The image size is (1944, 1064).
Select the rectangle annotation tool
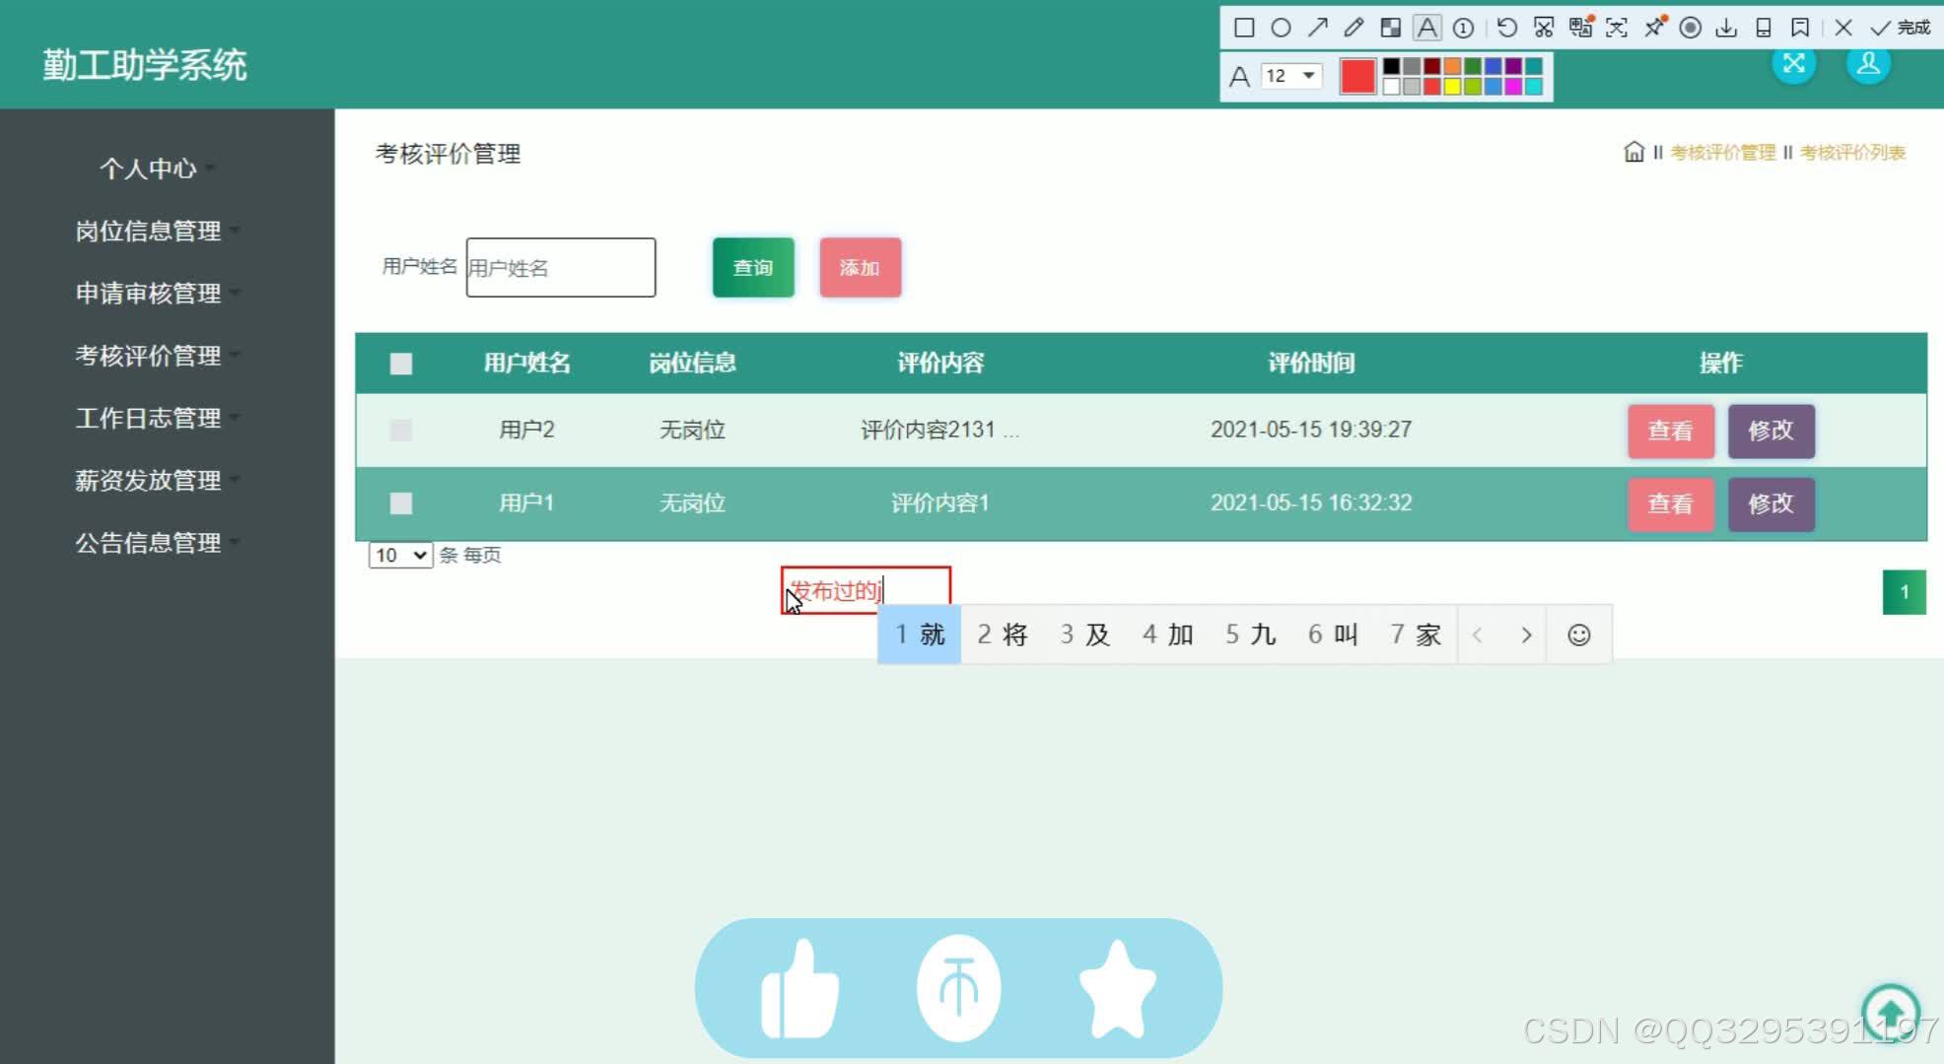tap(1244, 28)
